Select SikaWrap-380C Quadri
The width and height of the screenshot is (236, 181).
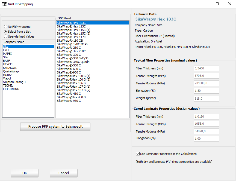point(93,62)
